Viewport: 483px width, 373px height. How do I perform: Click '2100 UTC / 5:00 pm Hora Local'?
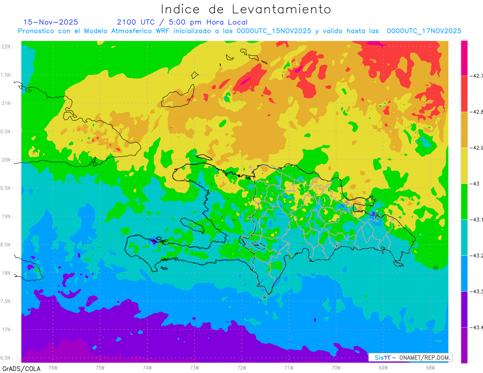(182, 22)
